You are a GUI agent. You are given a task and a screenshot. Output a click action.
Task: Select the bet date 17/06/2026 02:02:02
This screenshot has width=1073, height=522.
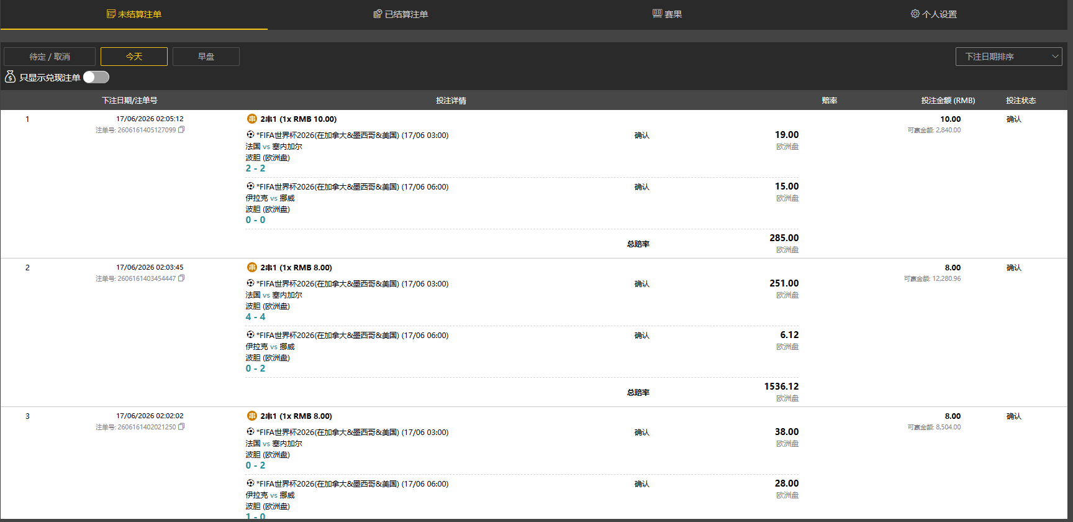[x=150, y=416]
